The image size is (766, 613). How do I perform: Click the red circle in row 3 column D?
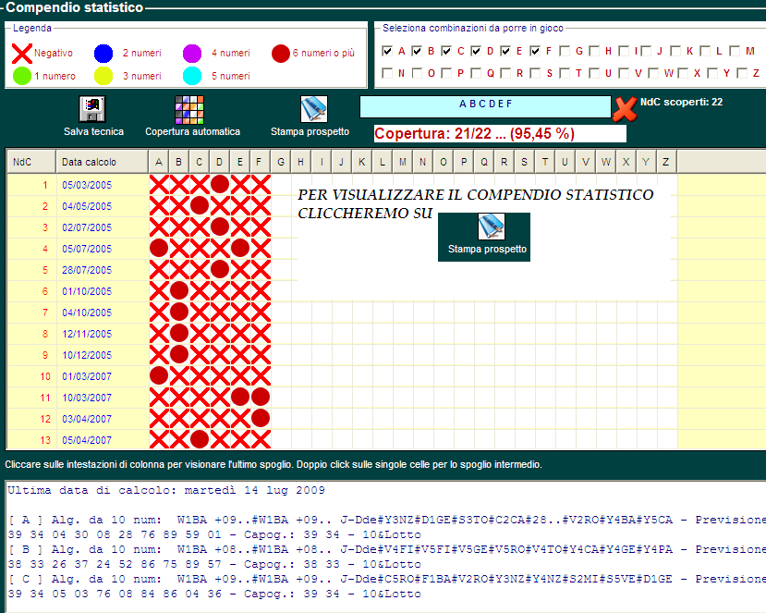(x=220, y=227)
